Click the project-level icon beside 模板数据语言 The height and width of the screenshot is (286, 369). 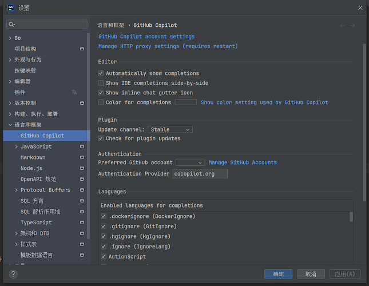82,255
